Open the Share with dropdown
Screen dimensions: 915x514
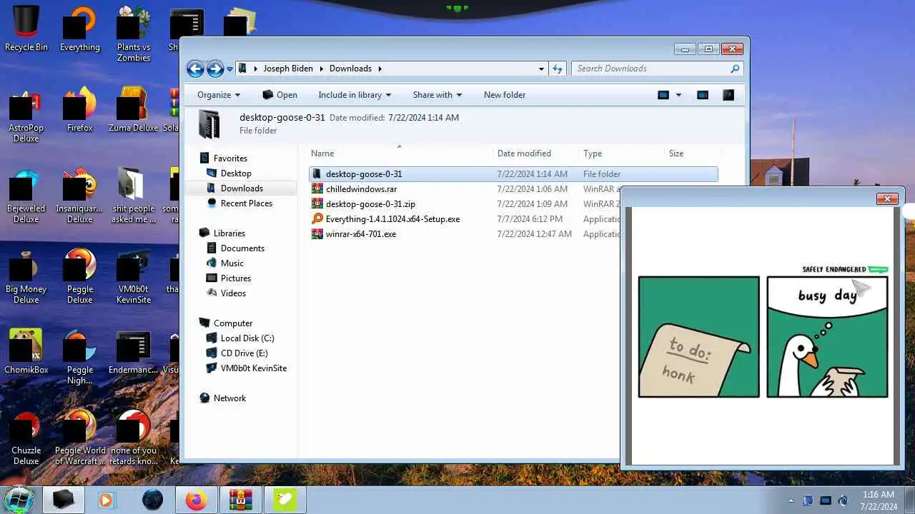(x=437, y=95)
